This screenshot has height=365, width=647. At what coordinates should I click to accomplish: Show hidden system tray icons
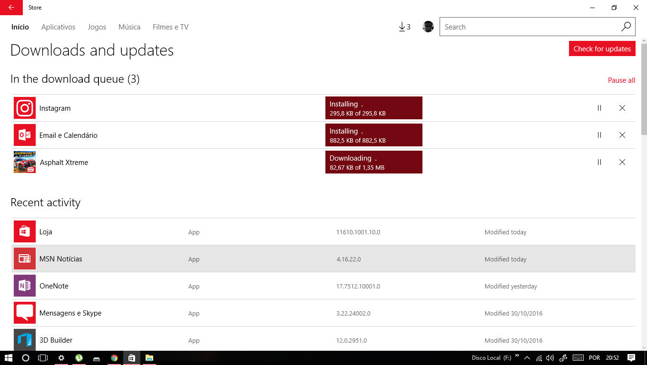tap(527, 358)
